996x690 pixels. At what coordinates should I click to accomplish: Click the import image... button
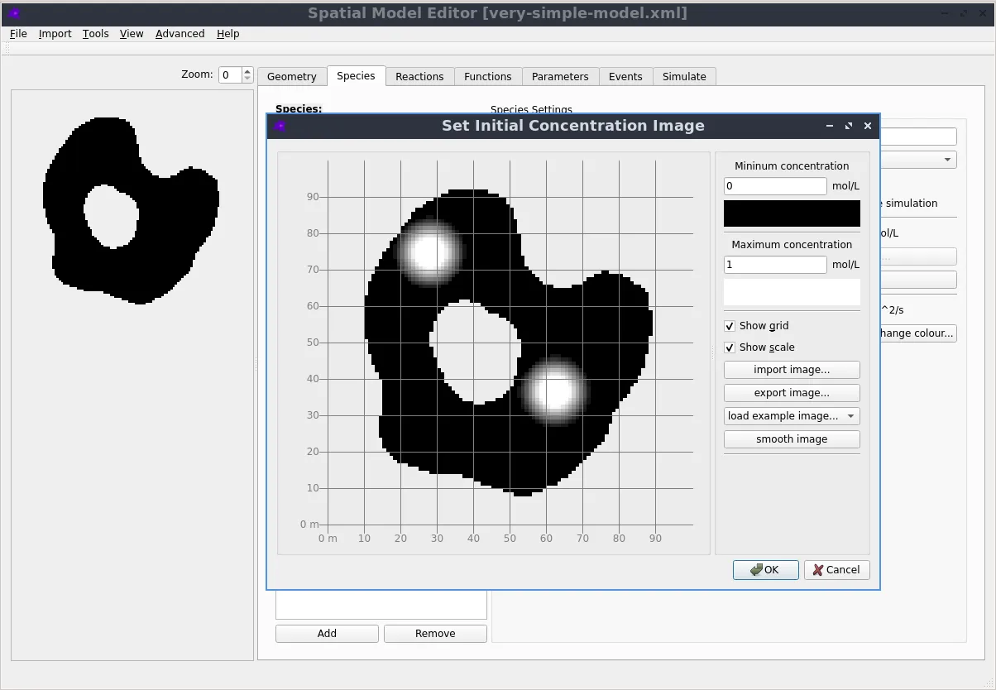(792, 370)
